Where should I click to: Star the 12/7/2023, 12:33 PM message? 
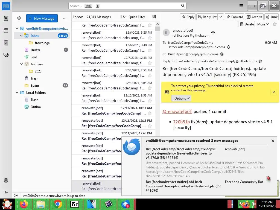(150, 63)
